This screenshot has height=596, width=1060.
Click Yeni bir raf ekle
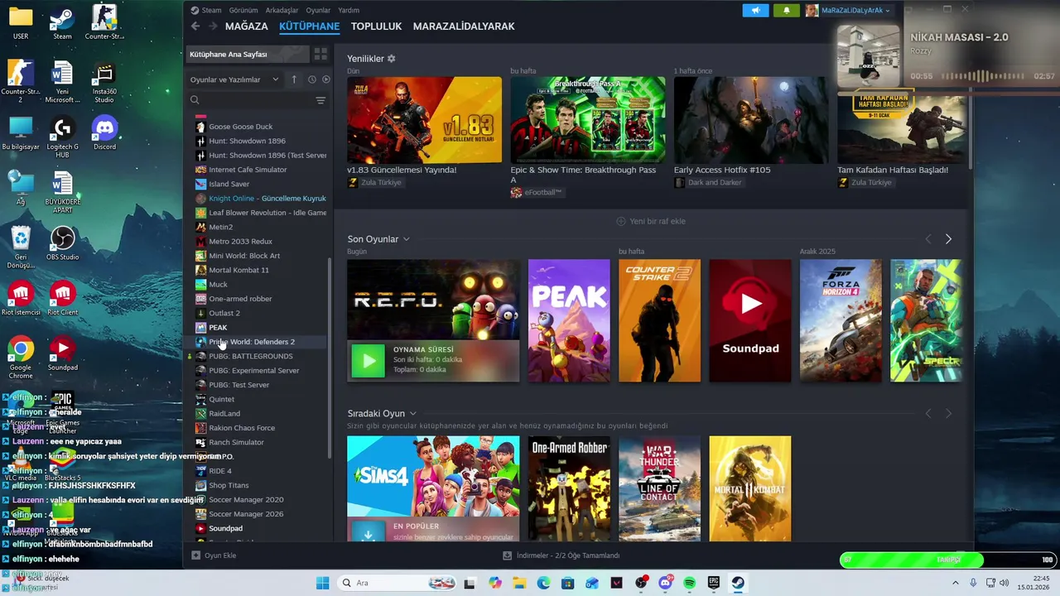pyautogui.click(x=651, y=221)
